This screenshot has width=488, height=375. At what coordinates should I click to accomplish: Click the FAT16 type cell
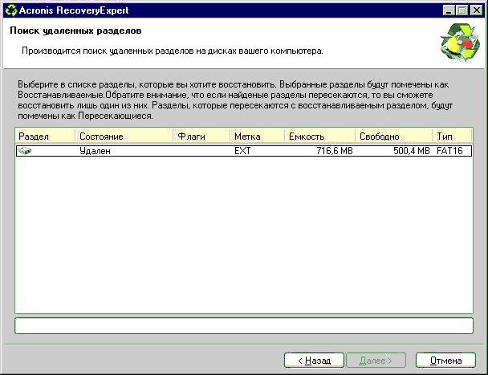(449, 151)
